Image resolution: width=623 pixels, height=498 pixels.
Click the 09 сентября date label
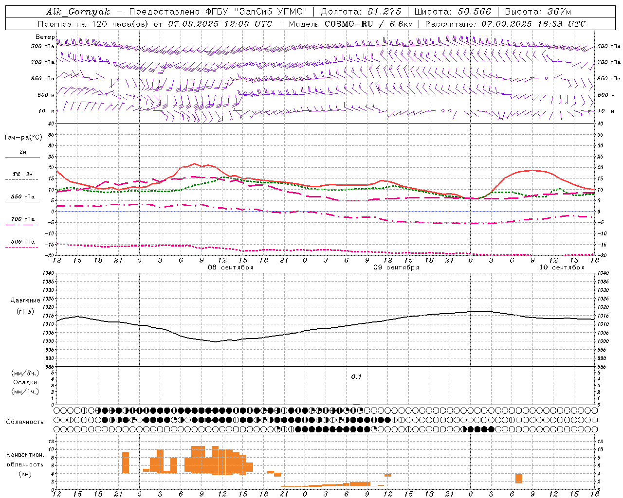coord(396,267)
